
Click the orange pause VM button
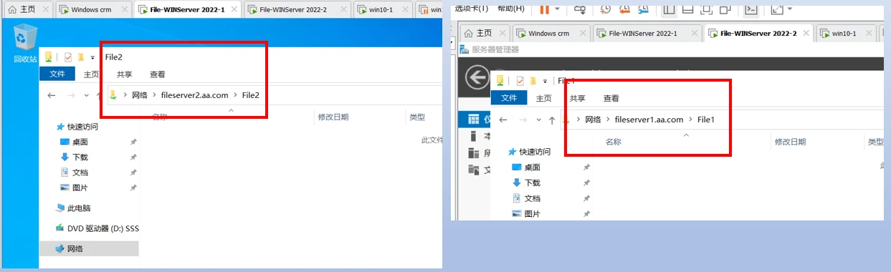coord(544,9)
